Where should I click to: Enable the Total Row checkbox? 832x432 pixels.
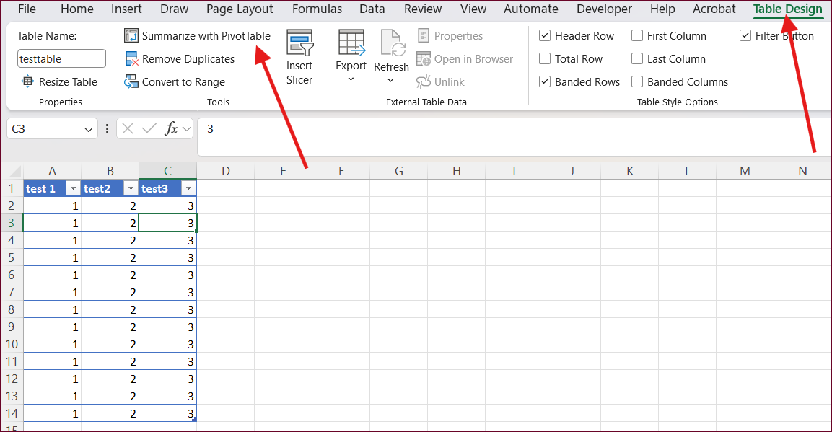pos(544,59)
